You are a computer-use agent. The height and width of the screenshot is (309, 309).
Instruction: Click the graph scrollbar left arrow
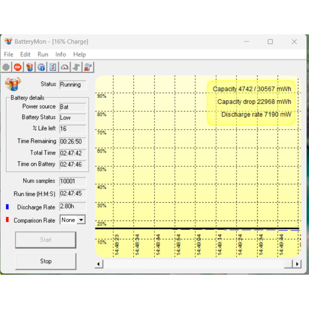point(99,264)
